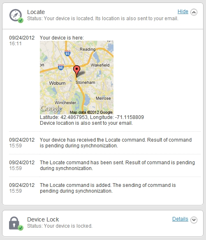
Task: Expand Device Lock with the down chevron
Action: coord(194,220)
